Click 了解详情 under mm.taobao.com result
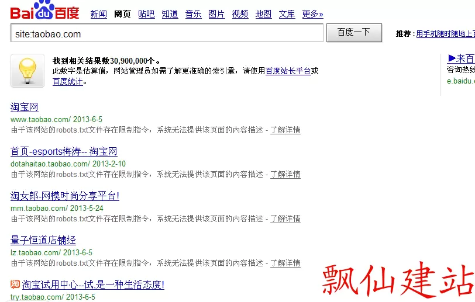This screenshot has height=302, width=475. pos(285,218)
